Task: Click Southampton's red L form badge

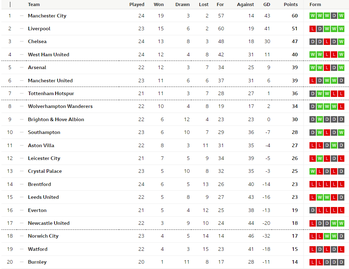Action: coord(327,132)
